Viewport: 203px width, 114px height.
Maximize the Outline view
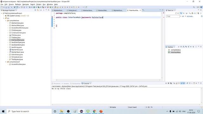tap(201, 47)
